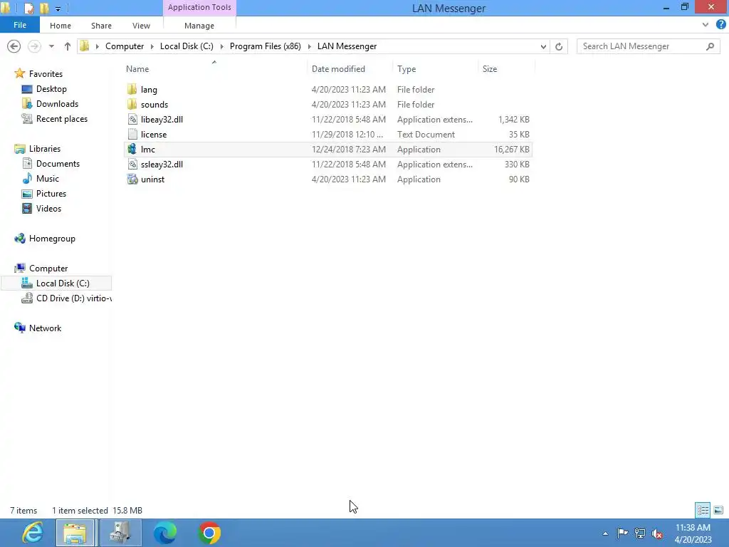Expand breadcrumb arrow after Local Disk (C:)
729x547 pixels.
point(221,46)
